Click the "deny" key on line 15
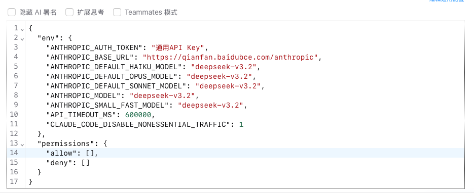The height and width of the screenshot is (193, 474). 59,163
